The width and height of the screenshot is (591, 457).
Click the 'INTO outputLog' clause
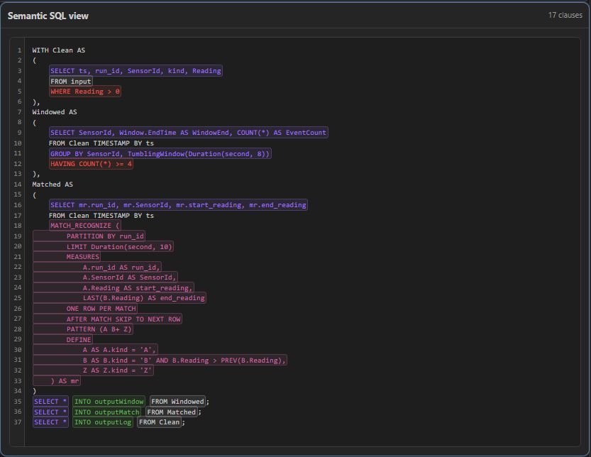[x=103, y=422]
